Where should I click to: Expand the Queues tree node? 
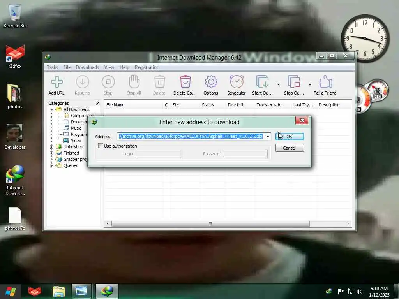point(51,165)
